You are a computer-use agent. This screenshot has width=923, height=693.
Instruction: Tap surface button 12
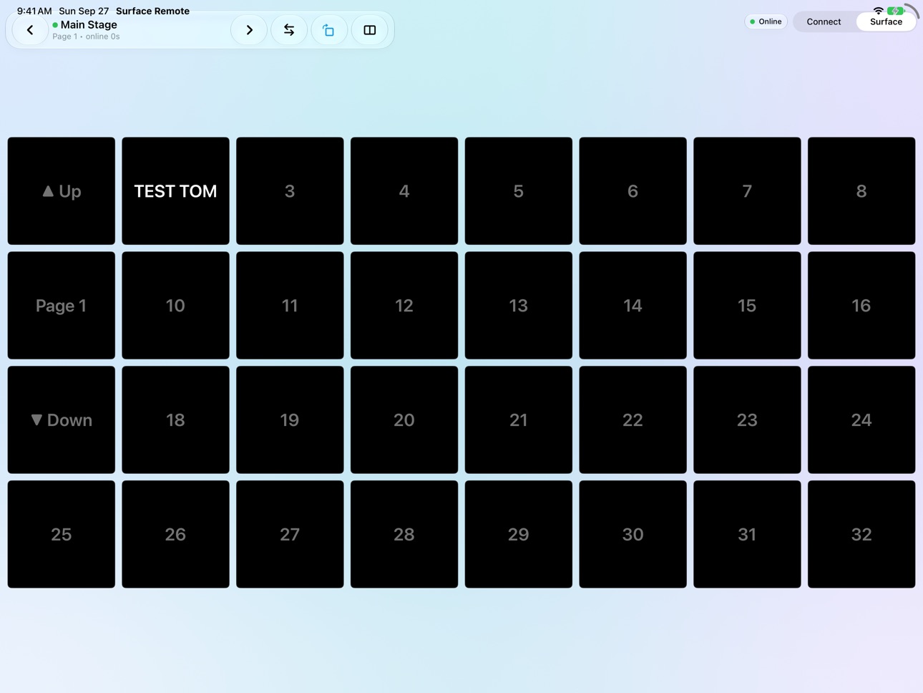[404, 306]
